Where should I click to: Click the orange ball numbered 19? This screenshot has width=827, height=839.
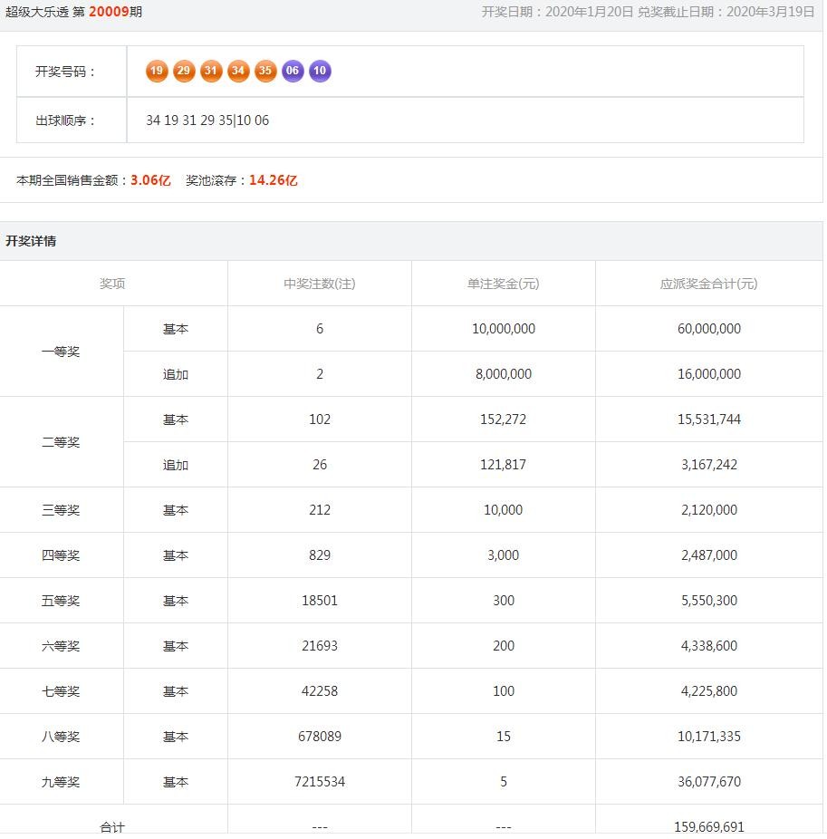coord(157,72)
